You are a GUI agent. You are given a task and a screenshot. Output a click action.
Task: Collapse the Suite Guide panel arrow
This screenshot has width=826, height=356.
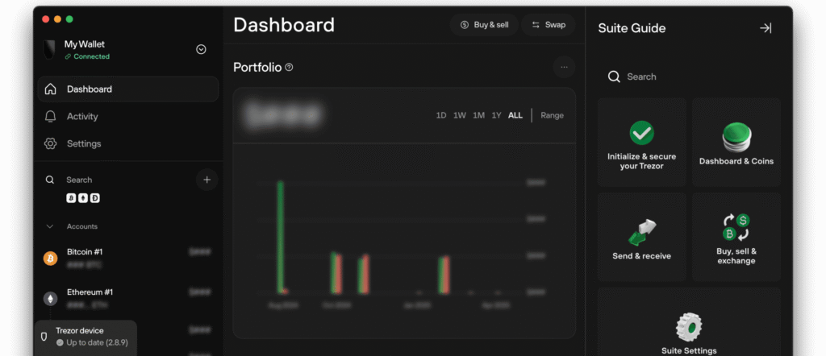[x=766, y=28]
